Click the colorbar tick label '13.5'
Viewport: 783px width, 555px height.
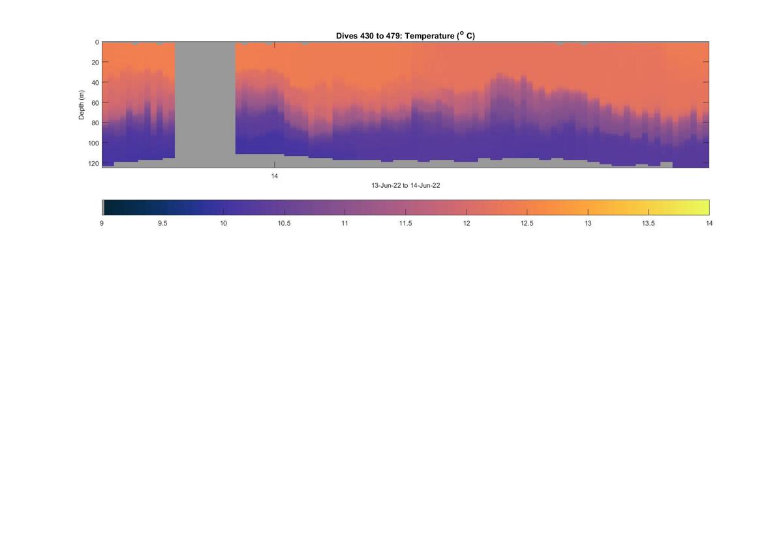point(649,224)
